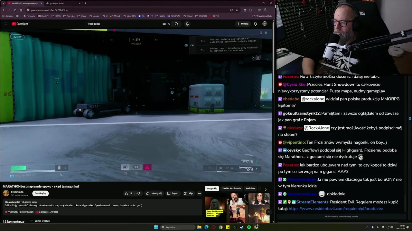Screen dimensions: 412x231
Task: Select Źródło: Frozi Gada chip
Action: pyautogui.click(x=231, y=189)
